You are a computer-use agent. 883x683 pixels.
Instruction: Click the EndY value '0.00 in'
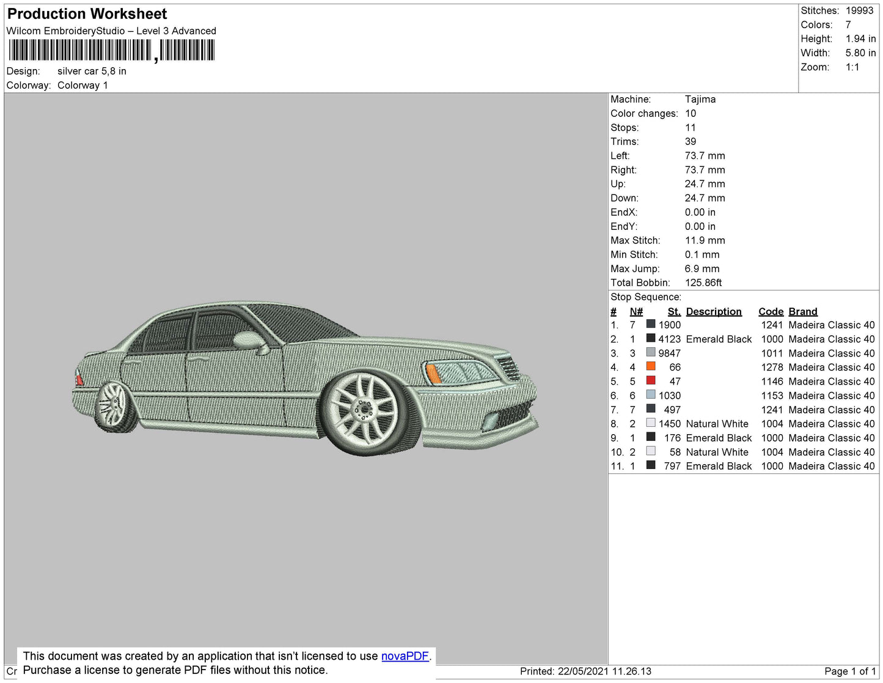[700, 226]
